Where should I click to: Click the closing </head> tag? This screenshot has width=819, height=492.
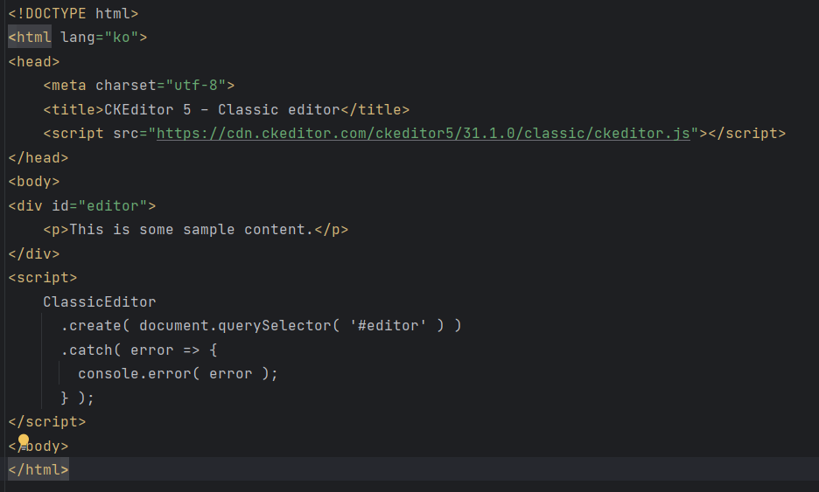point(38,157)
